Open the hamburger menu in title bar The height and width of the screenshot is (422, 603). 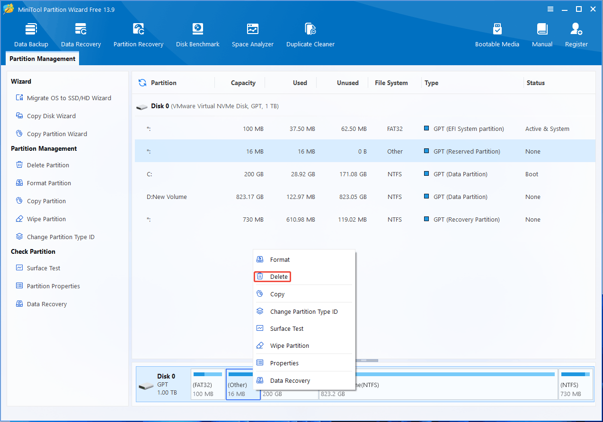click(550, 9)
